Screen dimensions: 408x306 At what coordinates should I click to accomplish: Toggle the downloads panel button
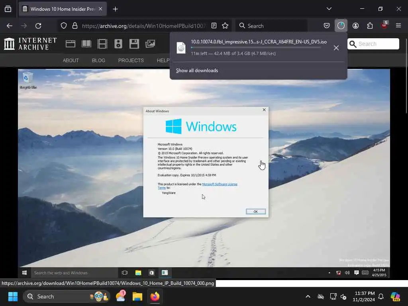pos(341,25)
